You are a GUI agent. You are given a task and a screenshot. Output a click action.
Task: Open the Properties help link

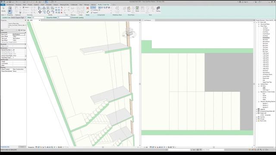coord(5,147)
